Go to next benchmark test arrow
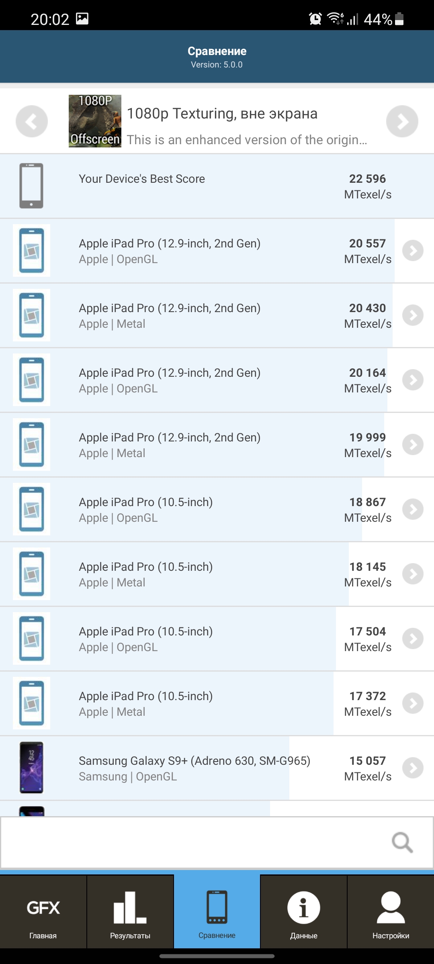Image resolution: width=434 pixels, height=964 pixels. [402, 121]
